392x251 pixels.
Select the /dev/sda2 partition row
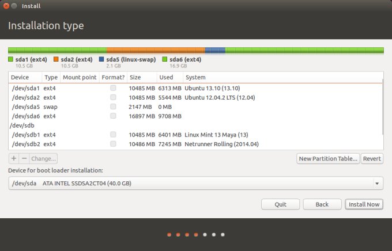(195, 97)
